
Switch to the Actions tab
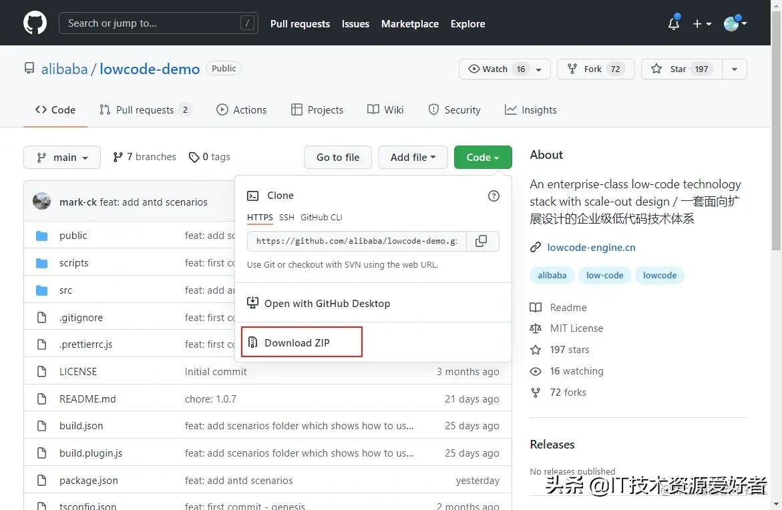(241, 109)
